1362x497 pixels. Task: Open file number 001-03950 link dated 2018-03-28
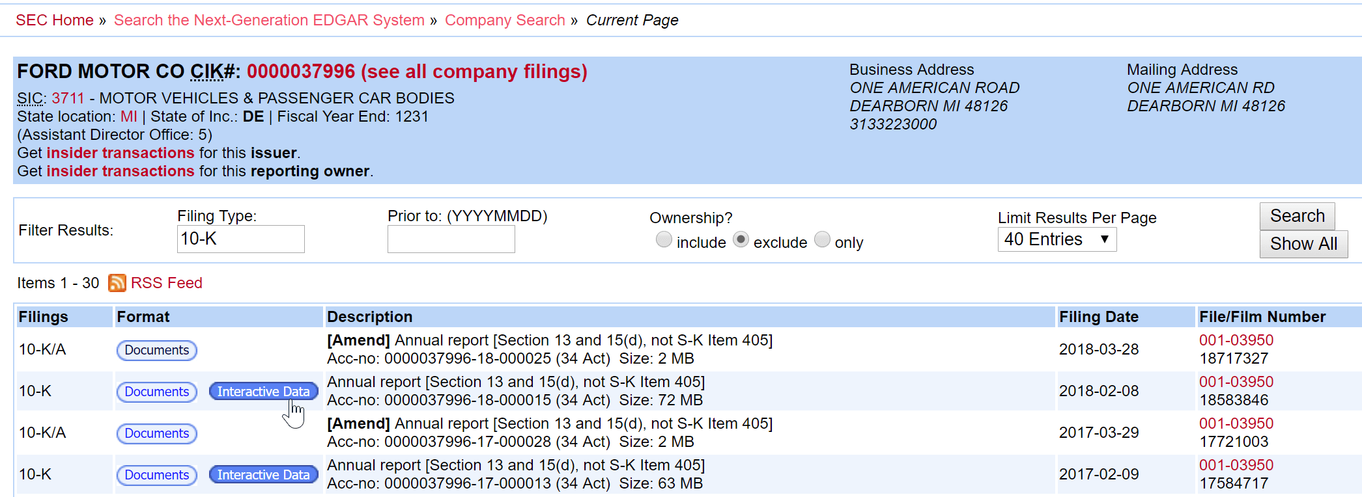click(x=1236, y=340)
